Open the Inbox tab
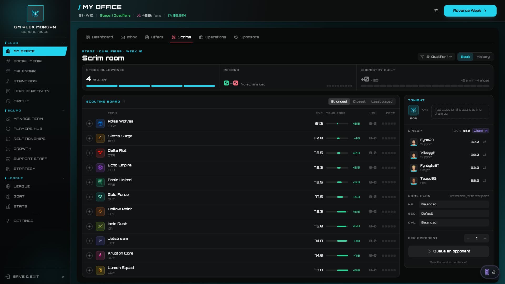Screen dimensions: 505x284 (x=129, y=37)
